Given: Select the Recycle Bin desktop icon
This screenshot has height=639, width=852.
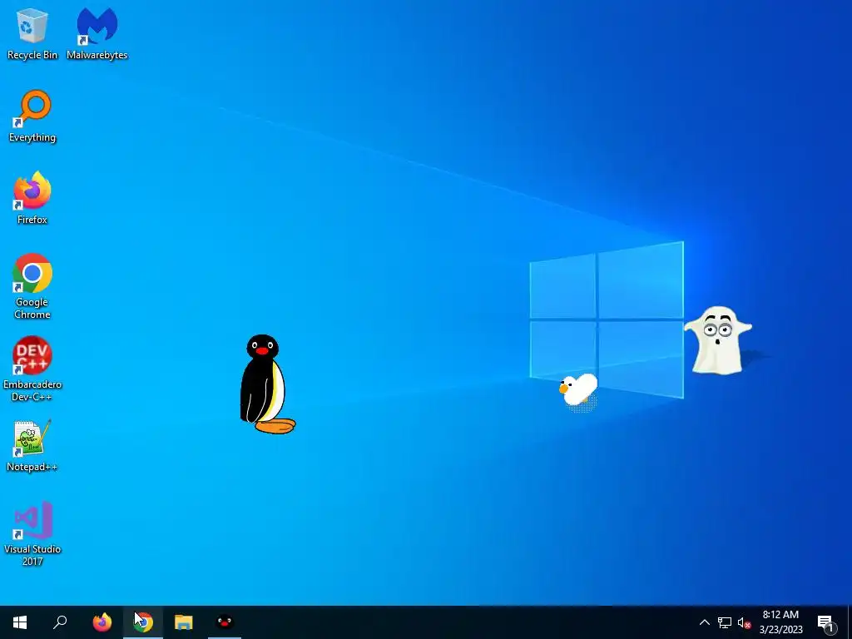Looking at the screenshot, I should coord(32,33).
